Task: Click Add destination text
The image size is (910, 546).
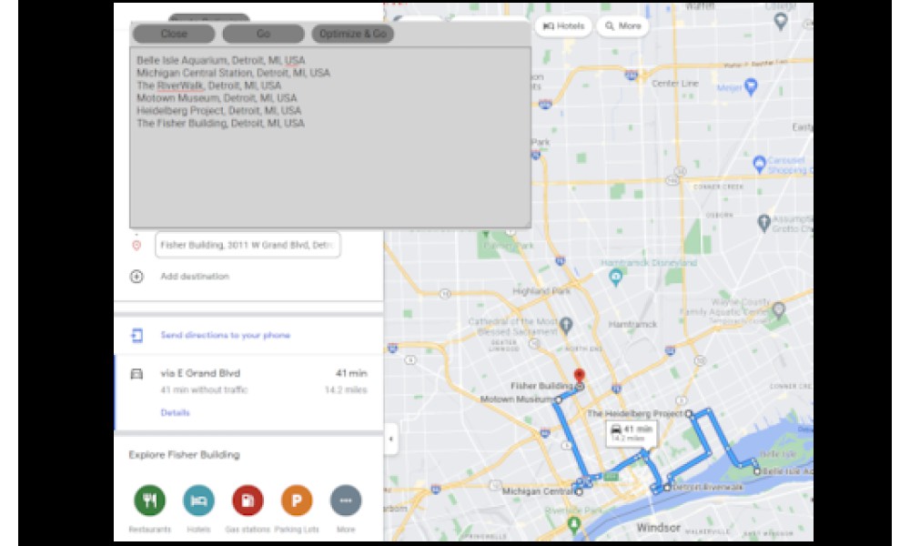Action: tap(195, 277)
